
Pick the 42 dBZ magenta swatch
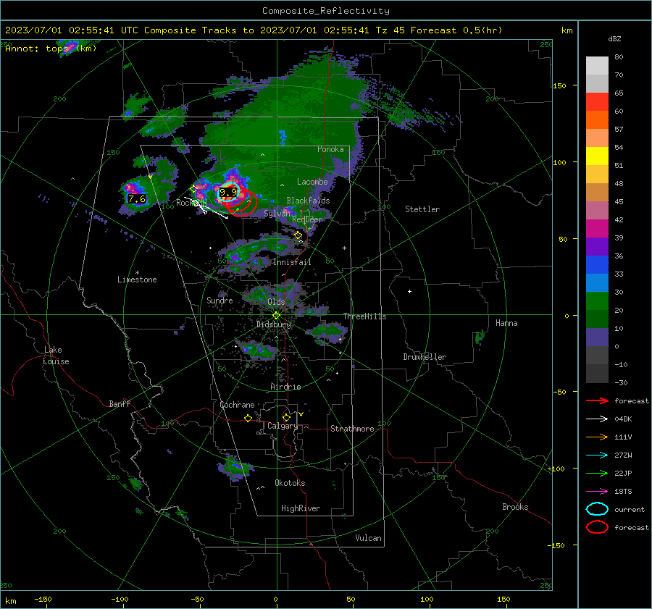pyautogui.click(x=597, y=228)
